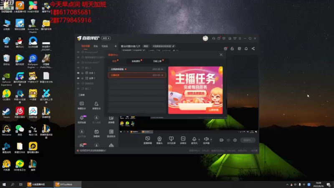
Task: Click 修改 button beside stream title
Action: tap(146, 46)
